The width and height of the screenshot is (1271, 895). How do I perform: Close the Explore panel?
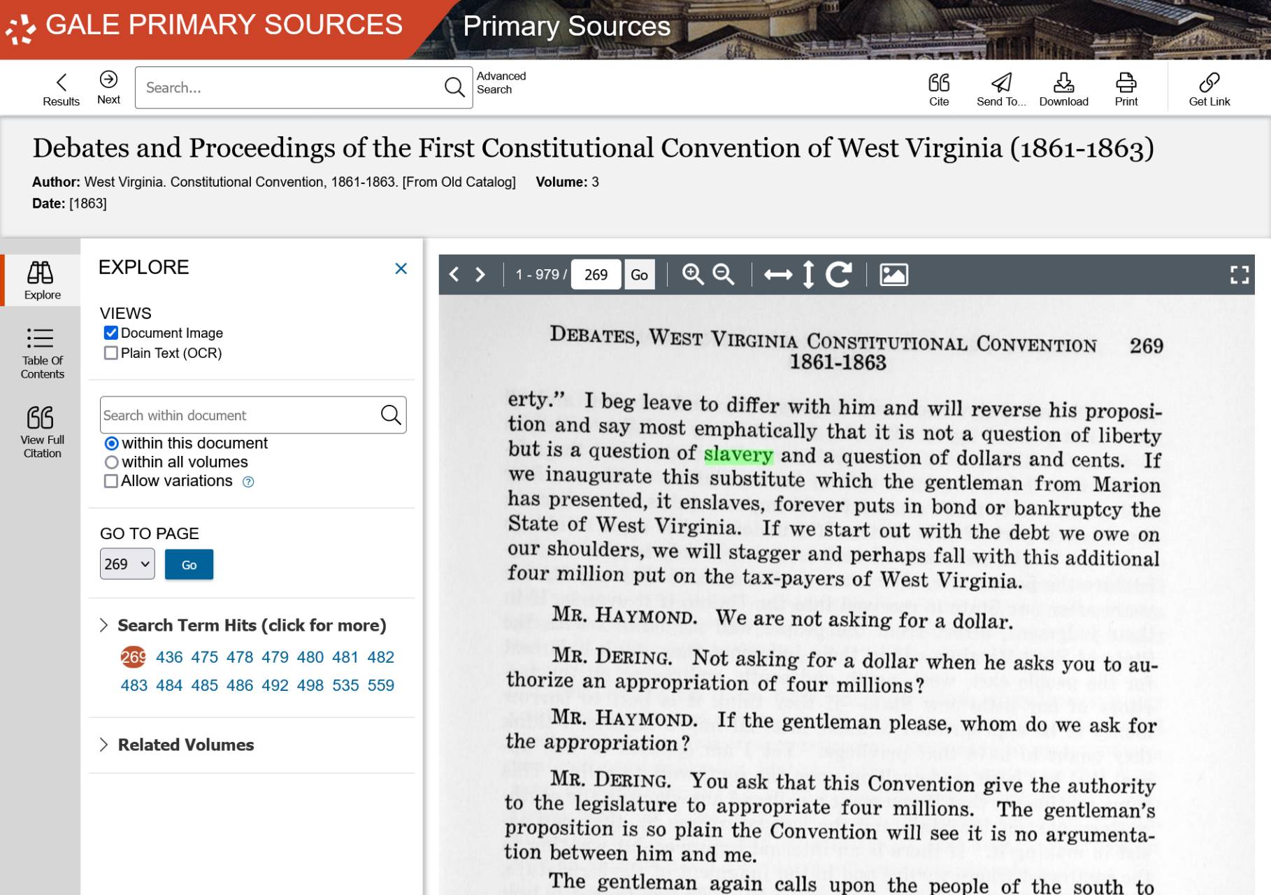401,268
